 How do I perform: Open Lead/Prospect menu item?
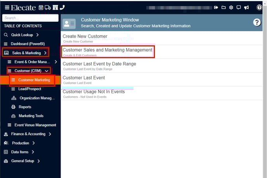30,89
